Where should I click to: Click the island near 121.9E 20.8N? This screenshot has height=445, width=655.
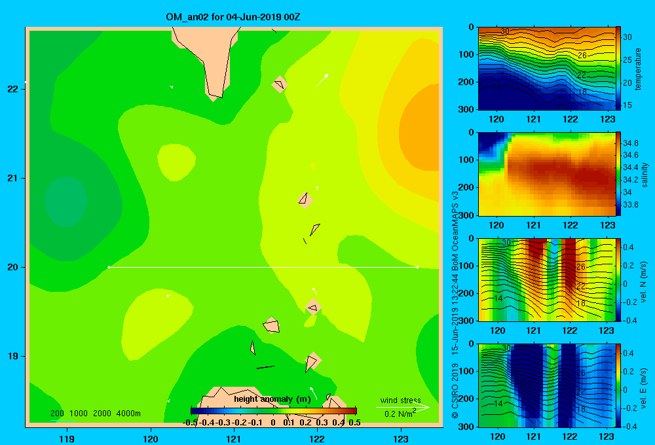[x=305, y=200]
